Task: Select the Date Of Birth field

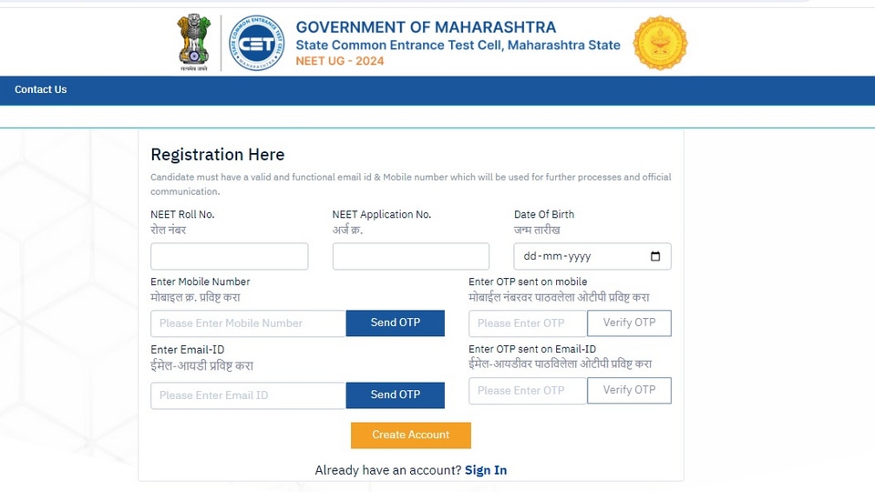Action: (592, 256)
